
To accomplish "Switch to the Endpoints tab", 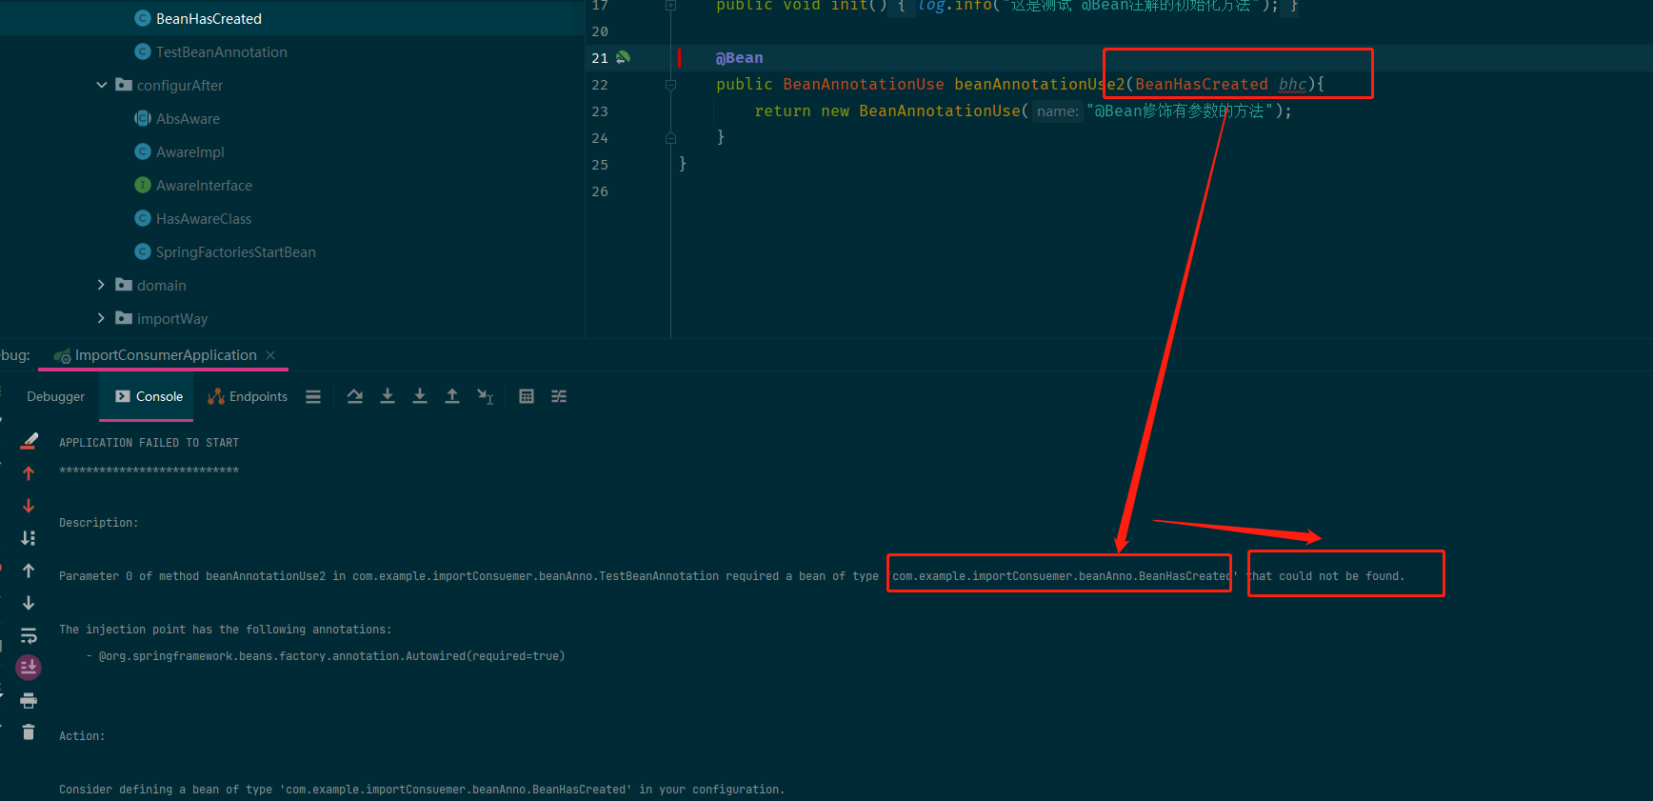I will 248,396.
